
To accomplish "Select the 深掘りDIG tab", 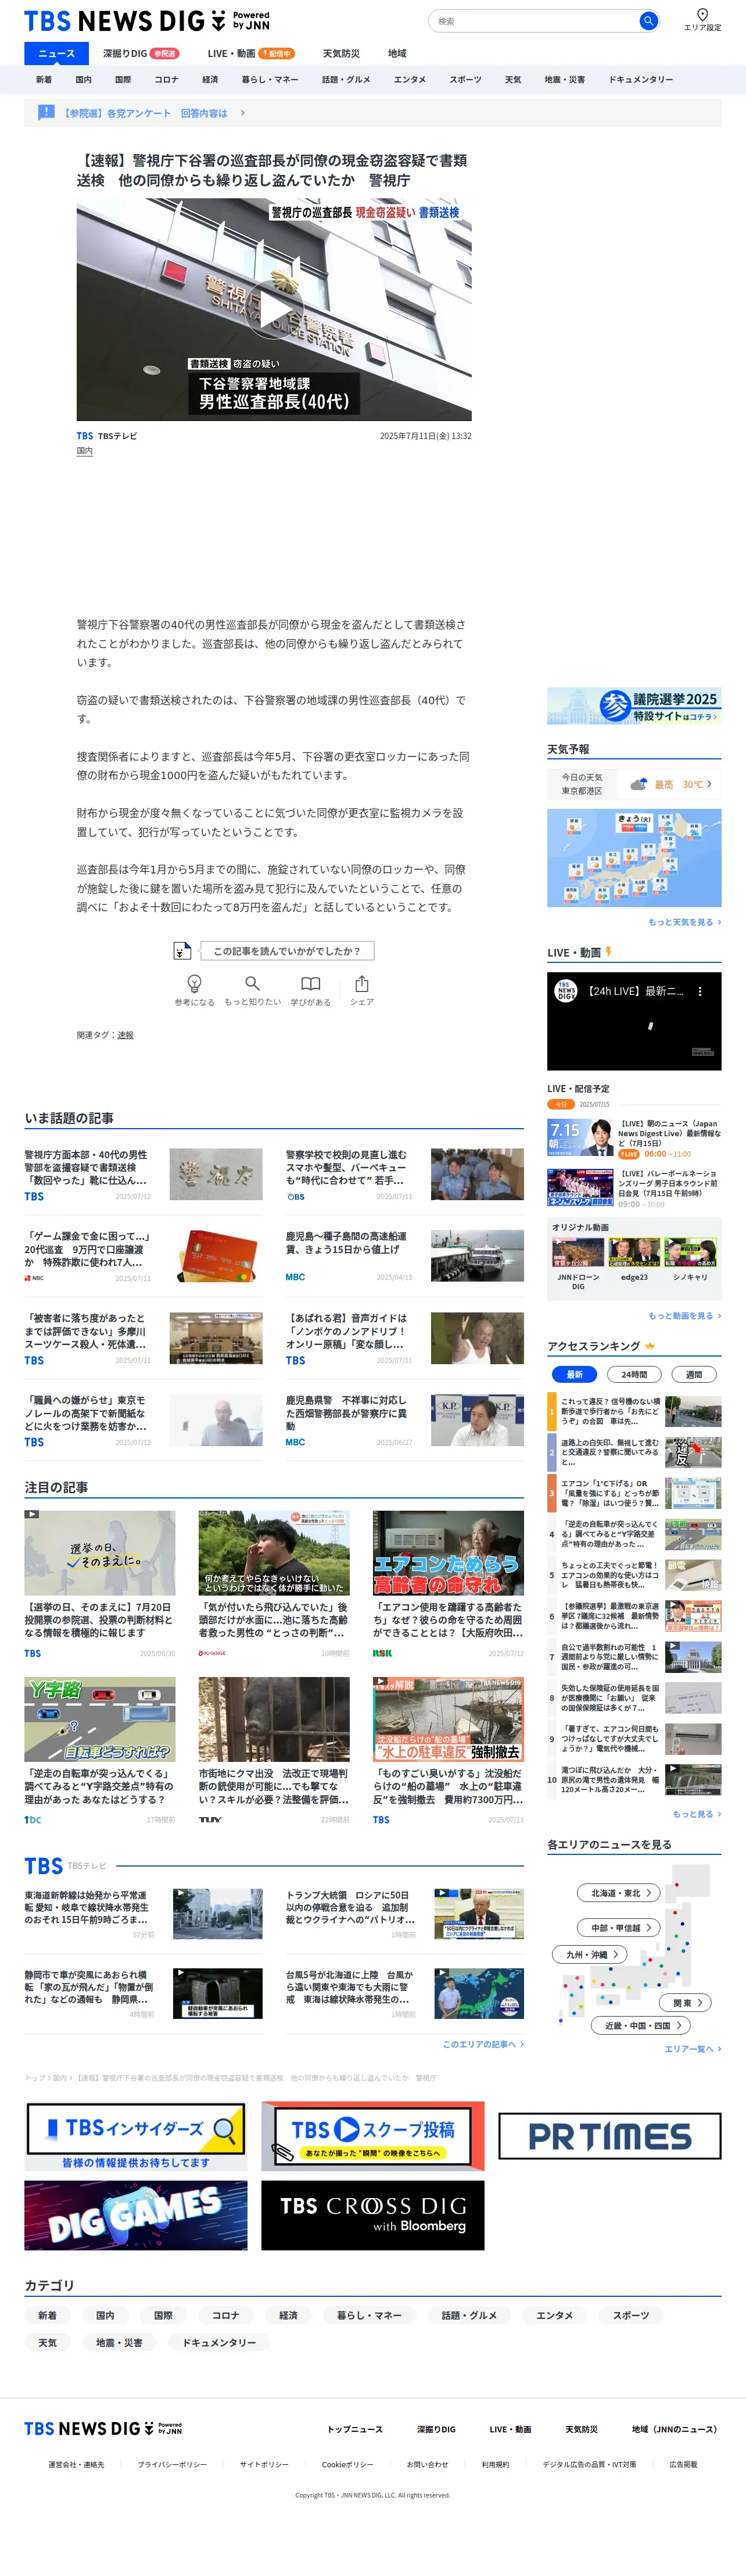I will click(141, 54).
